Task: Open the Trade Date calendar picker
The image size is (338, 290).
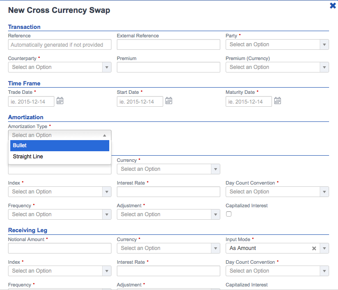Action: click(60, 101)
